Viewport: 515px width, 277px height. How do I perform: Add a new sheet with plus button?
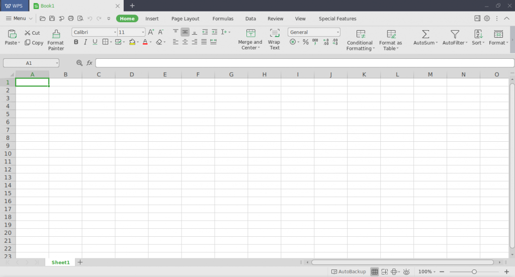pyautogui.click(x=80, y=262)
